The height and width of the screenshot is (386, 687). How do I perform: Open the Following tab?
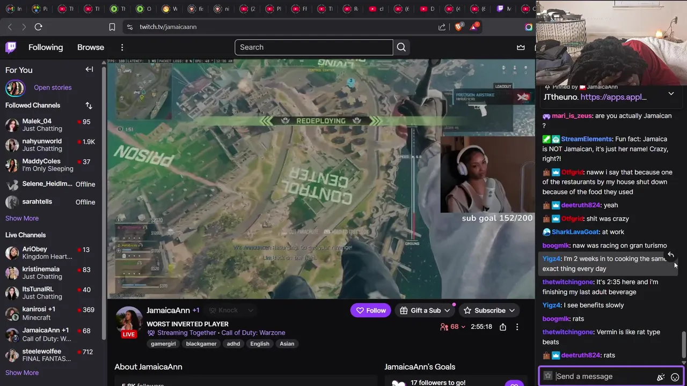coord(46,47)
